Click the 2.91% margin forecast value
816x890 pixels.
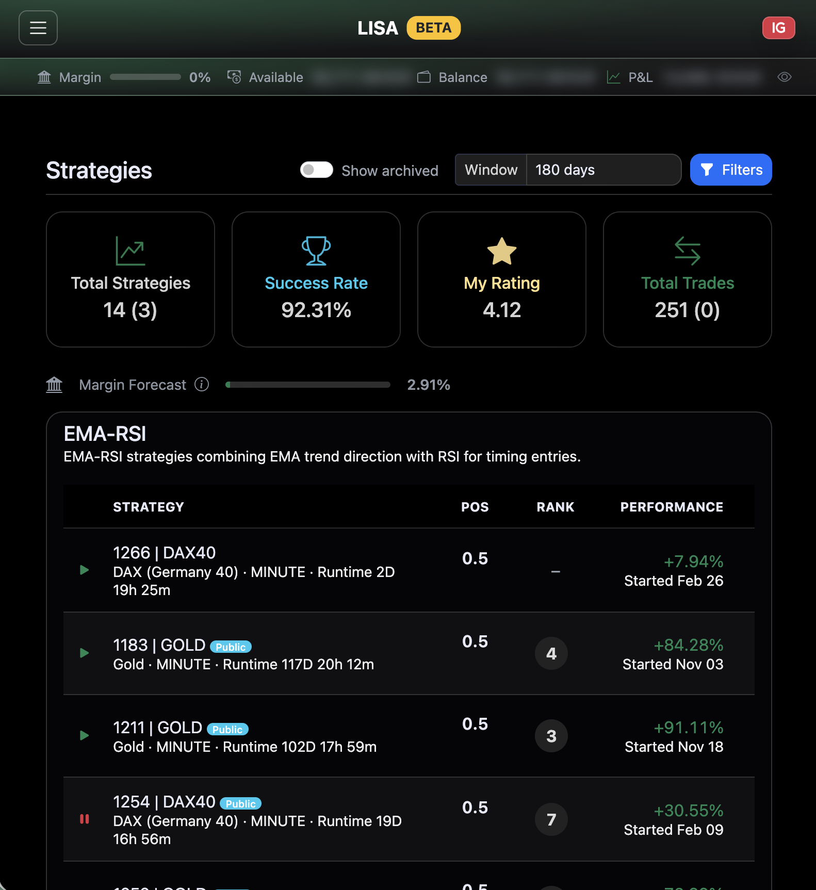coord(429,385)
